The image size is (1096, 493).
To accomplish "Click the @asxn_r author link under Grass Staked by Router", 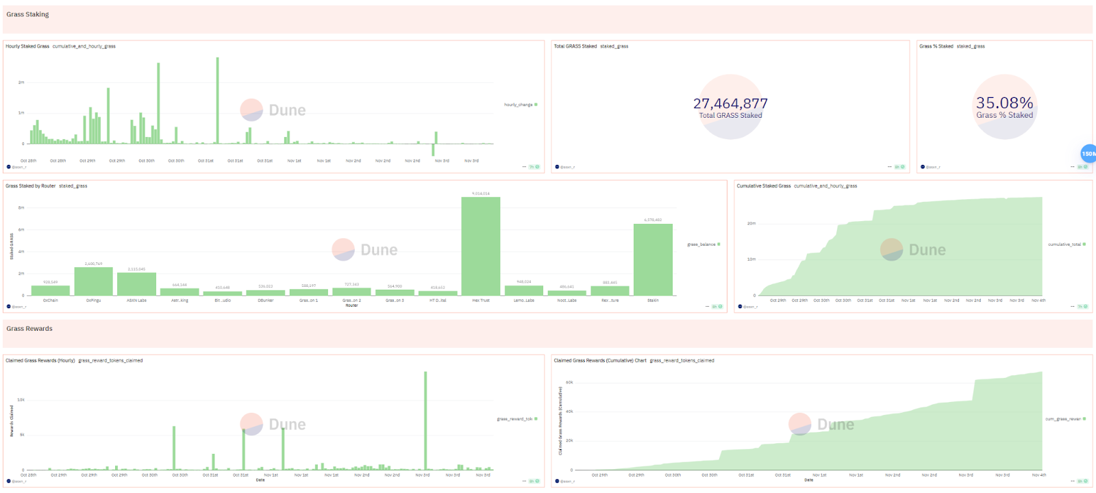I will click(18, 307).
